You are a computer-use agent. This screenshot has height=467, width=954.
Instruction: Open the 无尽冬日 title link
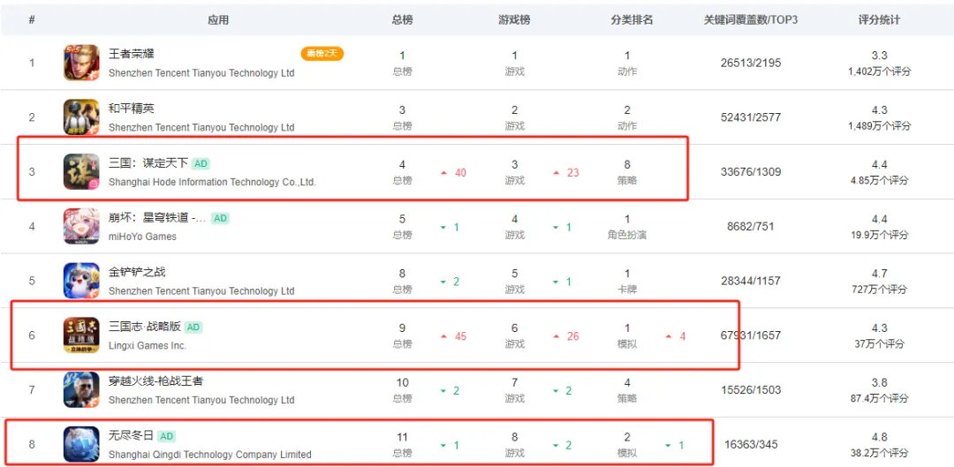(x=132, y=435)
